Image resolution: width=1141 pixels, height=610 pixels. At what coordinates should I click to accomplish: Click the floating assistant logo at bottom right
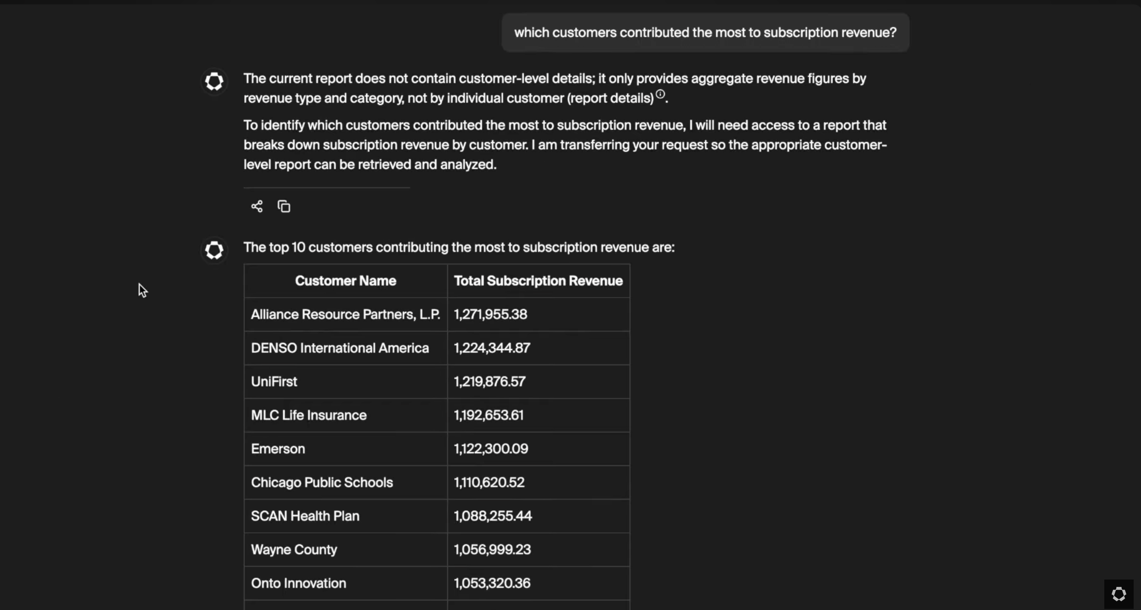pos(1118,594)
